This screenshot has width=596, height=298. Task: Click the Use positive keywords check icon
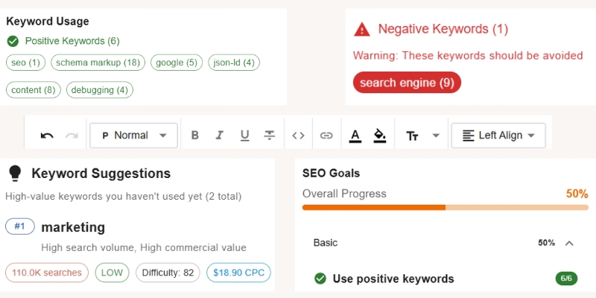coord(320,279)
